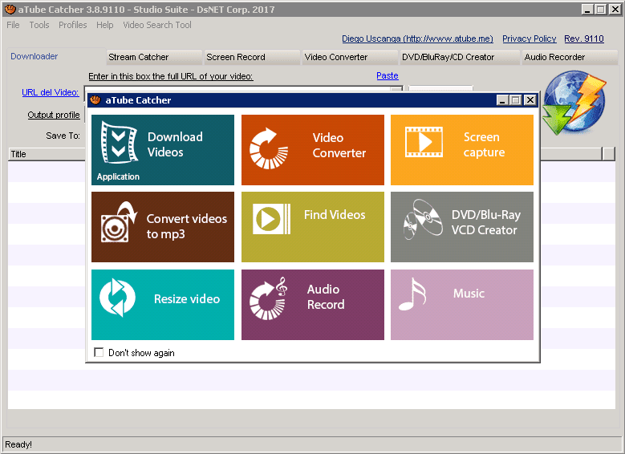Viewport: 625px width, 454px height.
Task: Select the Video Converter tile label
Action: tap(339, 145)
